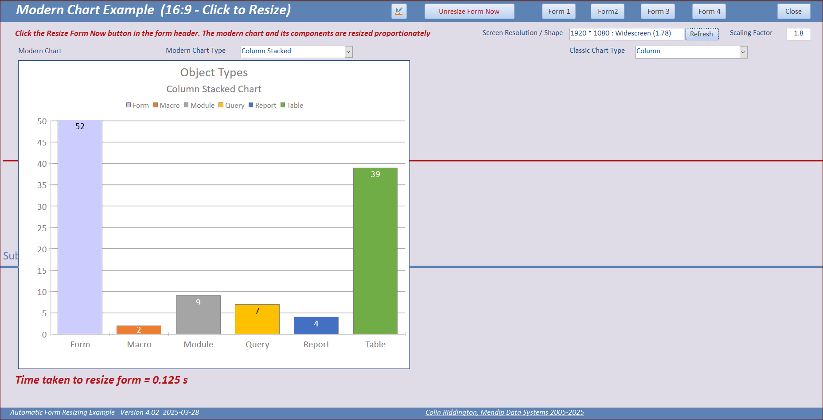Open Colin Riddington Mendip Data Systems link
The height and width of the screenshot is (420, 823).
505,412
